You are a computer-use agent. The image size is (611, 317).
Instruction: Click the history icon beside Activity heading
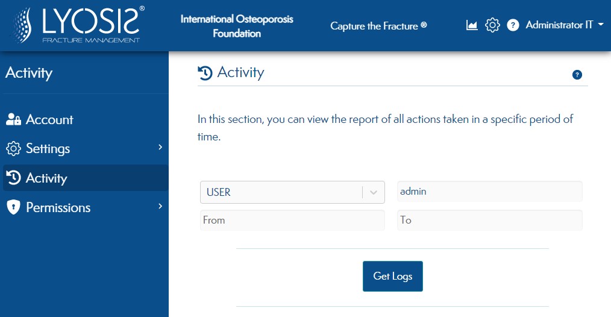point(205,73)
